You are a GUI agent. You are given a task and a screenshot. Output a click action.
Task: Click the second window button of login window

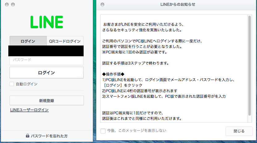click(x=13, y=5)
